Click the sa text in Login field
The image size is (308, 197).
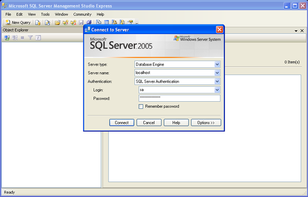142,90
